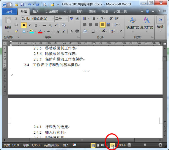Click the Shrink Font icon

64,31
